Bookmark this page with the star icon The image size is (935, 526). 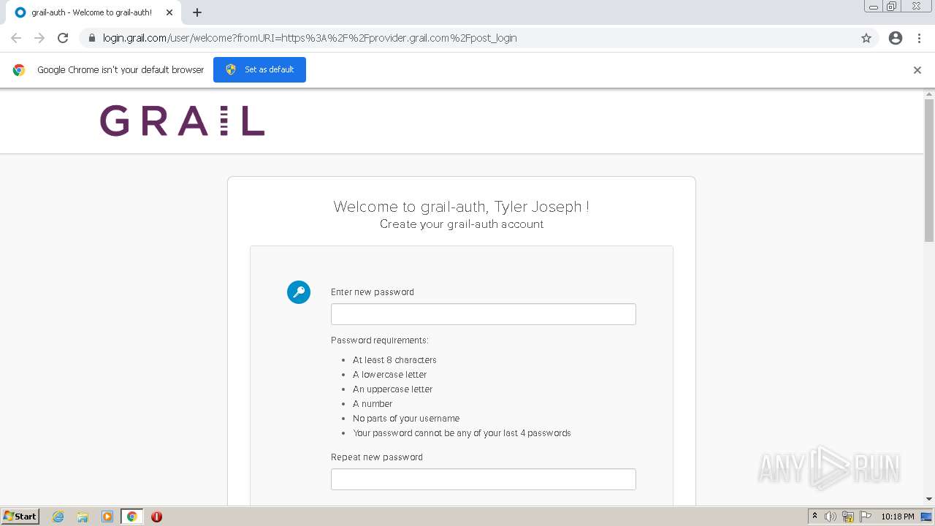pyautogui.click(x=866, y=38)
